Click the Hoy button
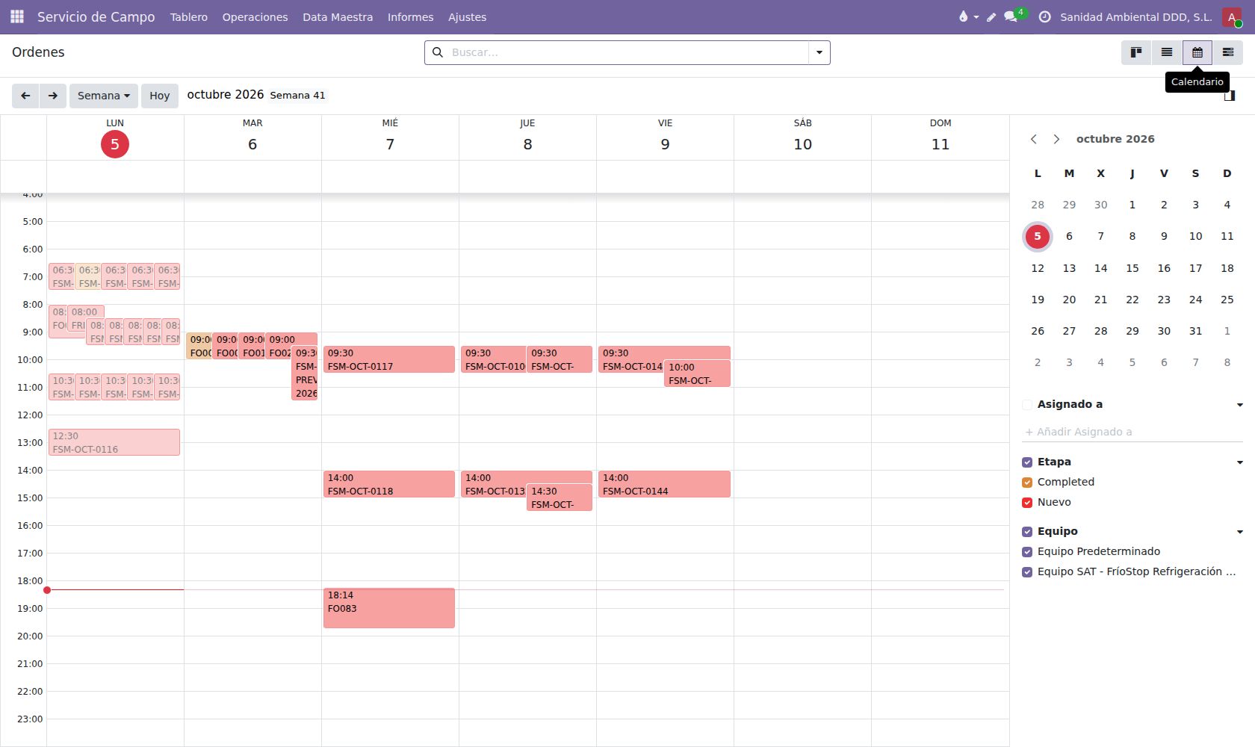 tap(160, 96)
